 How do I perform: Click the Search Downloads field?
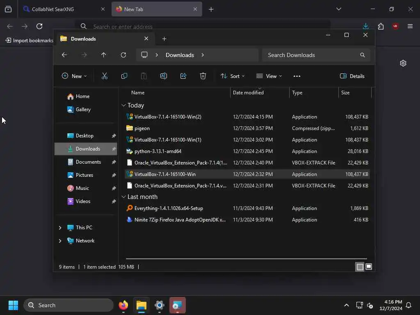[316, 55]
